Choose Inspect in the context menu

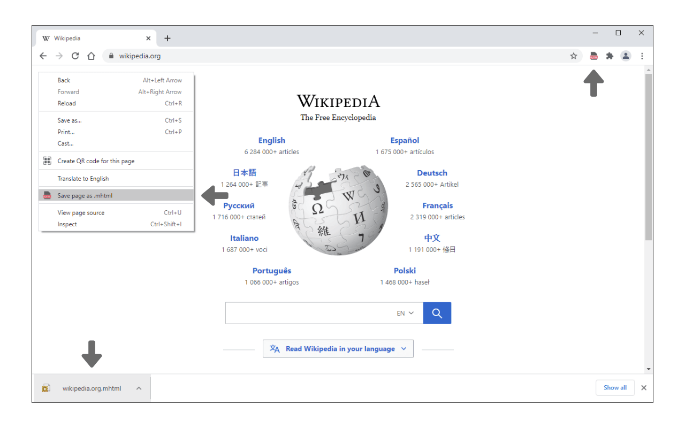pos(116,224)
